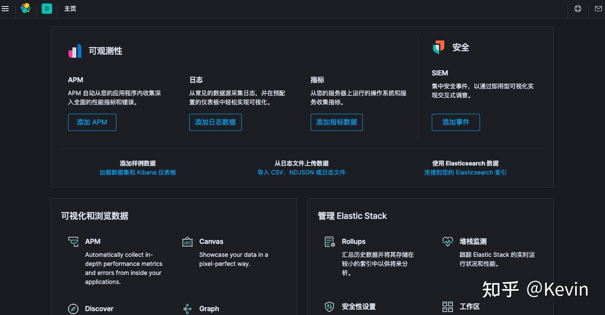This screenshot has height=315, width=605.
Task: Open the newsfeed with the mail icon
Action: [598, 8]
